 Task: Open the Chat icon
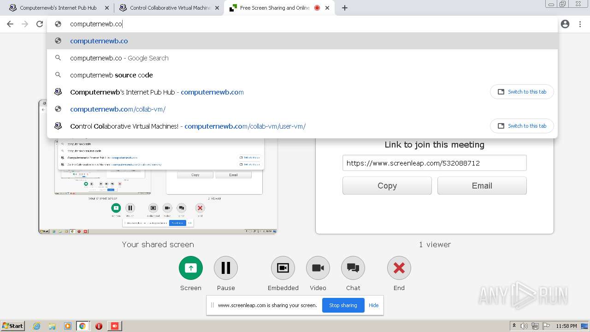point(353,268)
